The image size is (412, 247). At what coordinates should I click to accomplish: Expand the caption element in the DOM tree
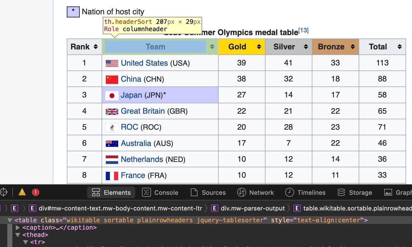pyautogui.click(x=17, y=227)
